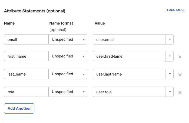The image size is (189, 123).
Task: Expand Name format dropdown for email
Action: pyautogui.click(x=68, y=39)
